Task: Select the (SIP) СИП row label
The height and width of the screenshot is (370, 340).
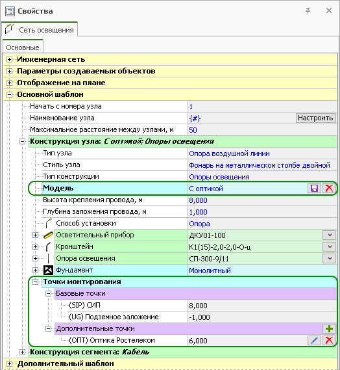Action: pyautogui.click(x=84, y=305)
